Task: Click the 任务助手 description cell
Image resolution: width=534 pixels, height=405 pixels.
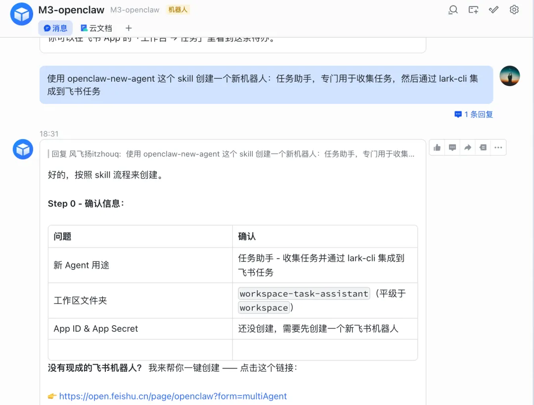Action: pyautogui.click(x=325, y=265)
